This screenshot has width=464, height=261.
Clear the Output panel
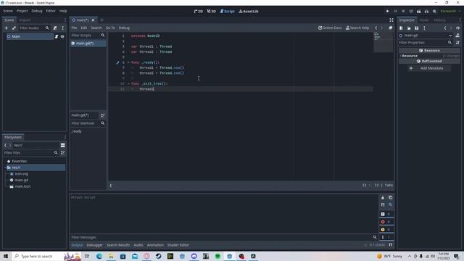[383, 197]
